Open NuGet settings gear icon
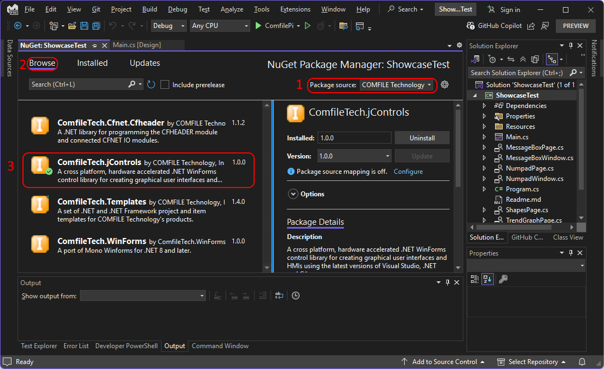This screenshot has width=604, height=369. click(x=445, y=84)
